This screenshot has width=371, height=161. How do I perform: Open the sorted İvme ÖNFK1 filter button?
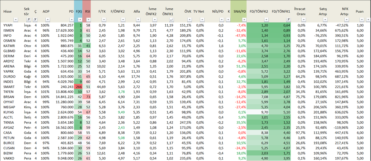click(x=171, y=19)
